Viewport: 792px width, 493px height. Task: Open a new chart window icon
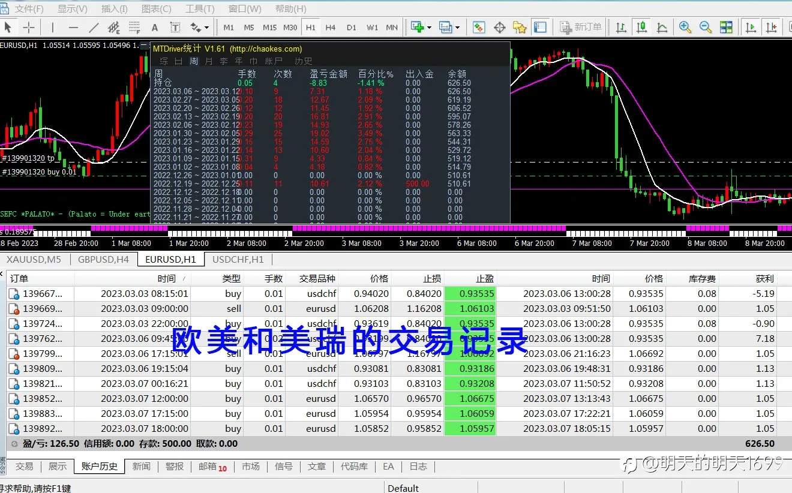[x=417, y=28]
